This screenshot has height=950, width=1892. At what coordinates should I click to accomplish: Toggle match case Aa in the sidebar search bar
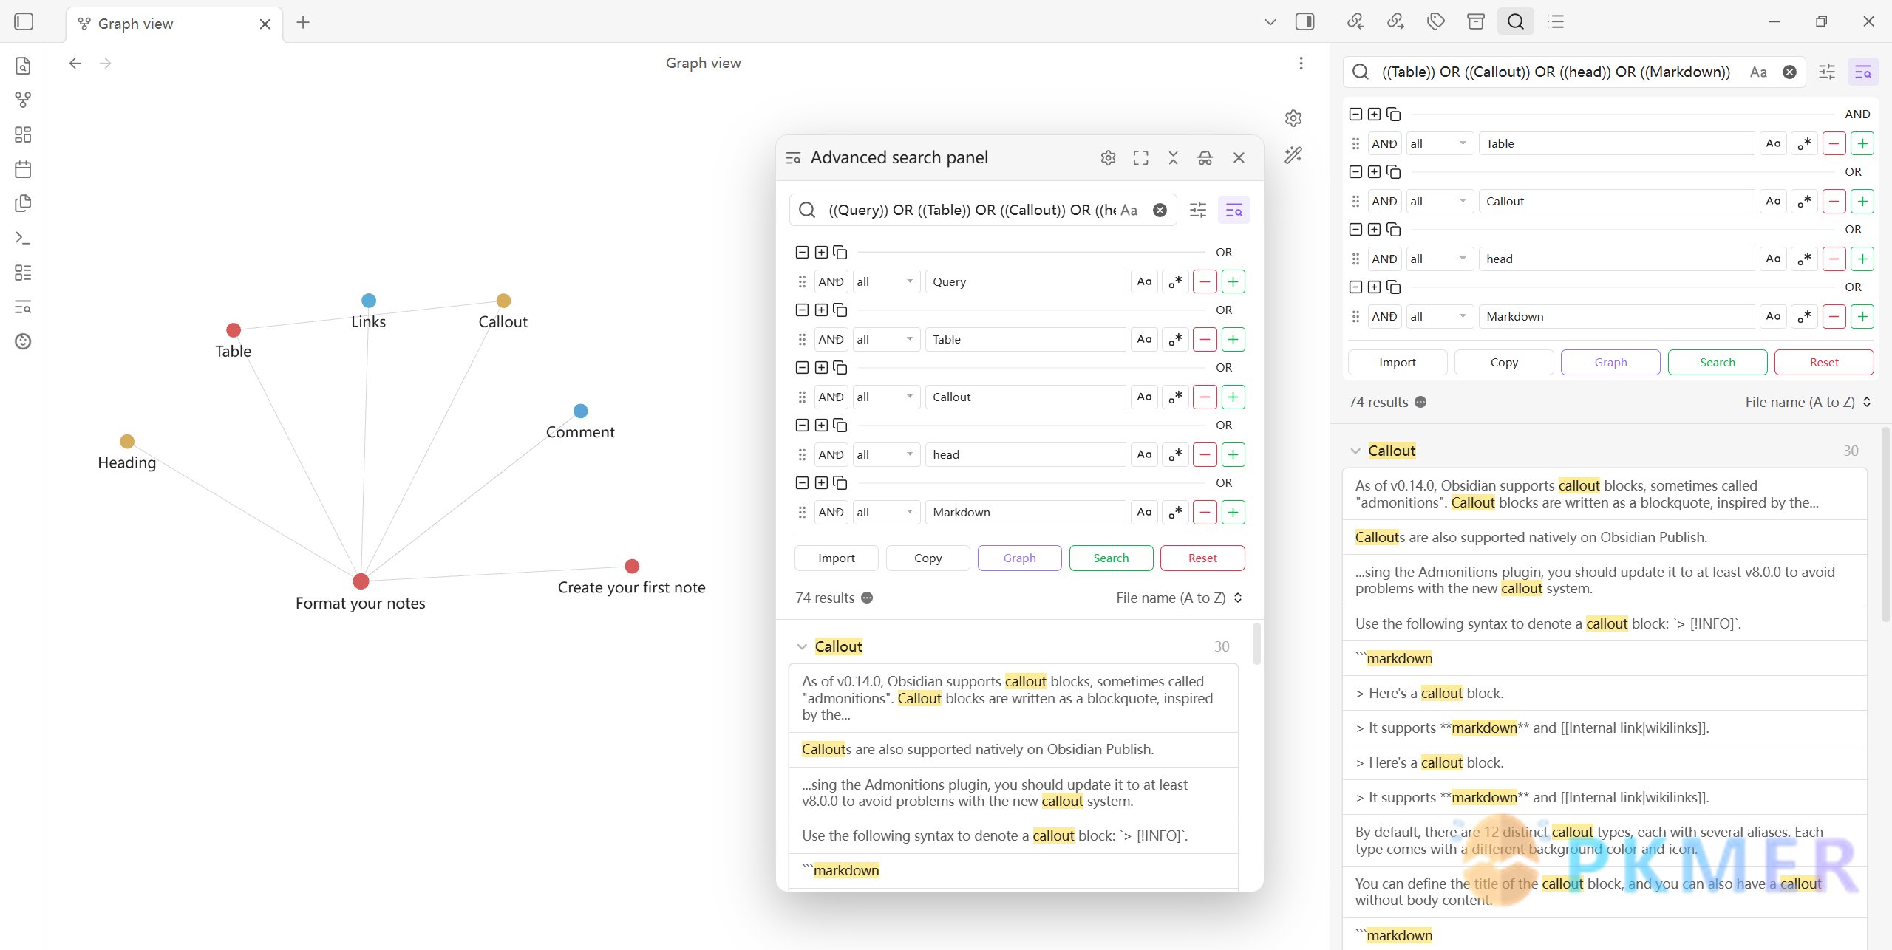pos(1758,72)
